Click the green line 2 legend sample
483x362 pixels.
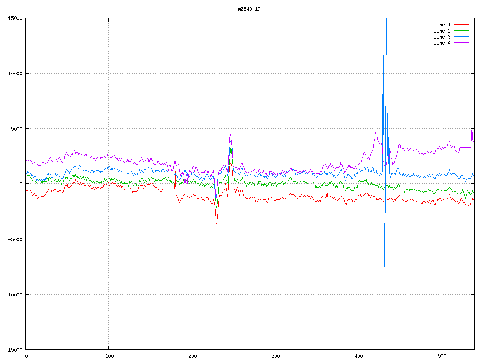(x=461, y=31)
